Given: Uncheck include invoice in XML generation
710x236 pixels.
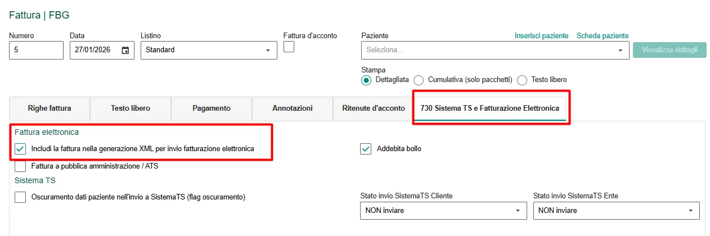Looking at the screenshot, I should pos(20,149).
